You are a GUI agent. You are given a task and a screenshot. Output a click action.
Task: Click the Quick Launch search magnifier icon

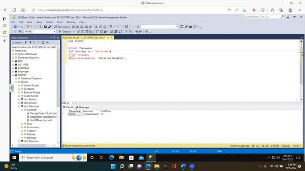tap(282, 17)
